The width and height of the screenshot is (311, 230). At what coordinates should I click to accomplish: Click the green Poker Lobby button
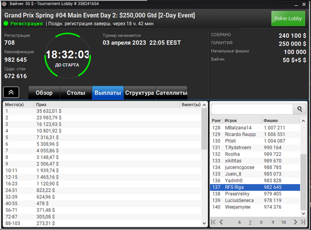pyautogui.click(x=288, y=19)
